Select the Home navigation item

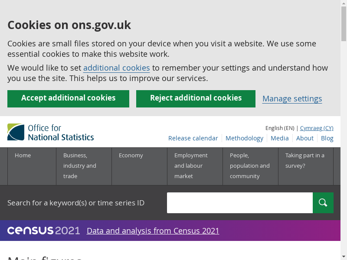pos(23,156)
